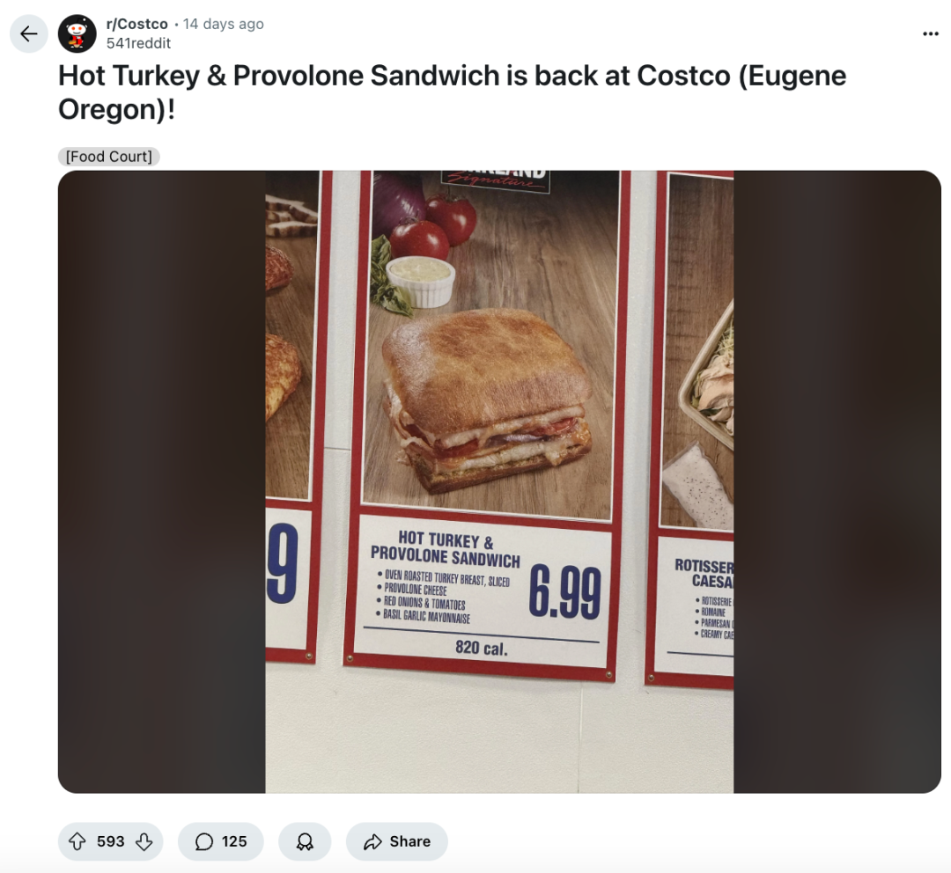Click the 593 vote score
Viewport: 951px width, 873px height.
click(110, 841)
